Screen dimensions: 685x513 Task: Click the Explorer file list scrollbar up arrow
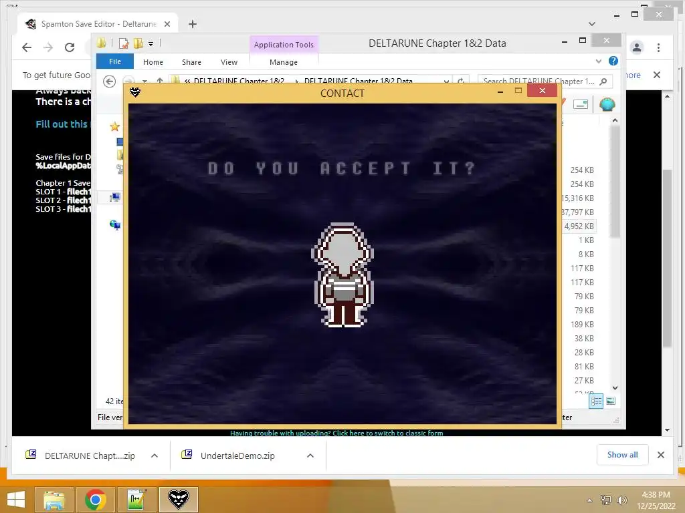(x=615, y=120)
